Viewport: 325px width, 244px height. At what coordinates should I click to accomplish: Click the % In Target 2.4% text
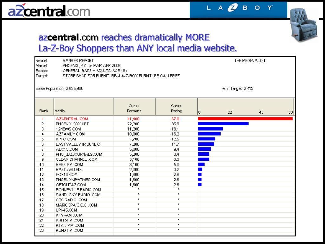pyautogui.click(x=237, y=89)
